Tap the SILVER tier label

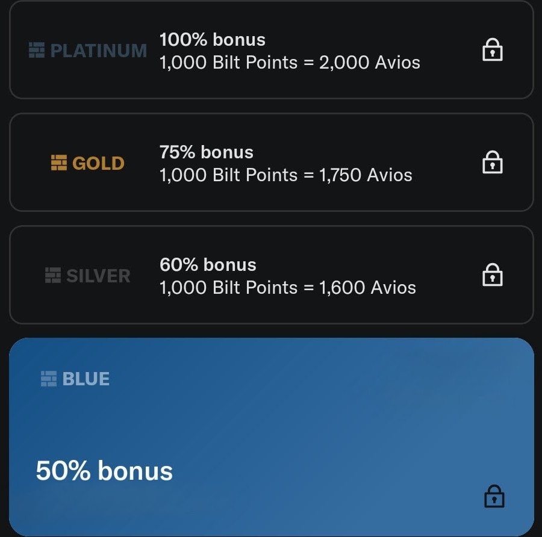[x=98, y=276]
